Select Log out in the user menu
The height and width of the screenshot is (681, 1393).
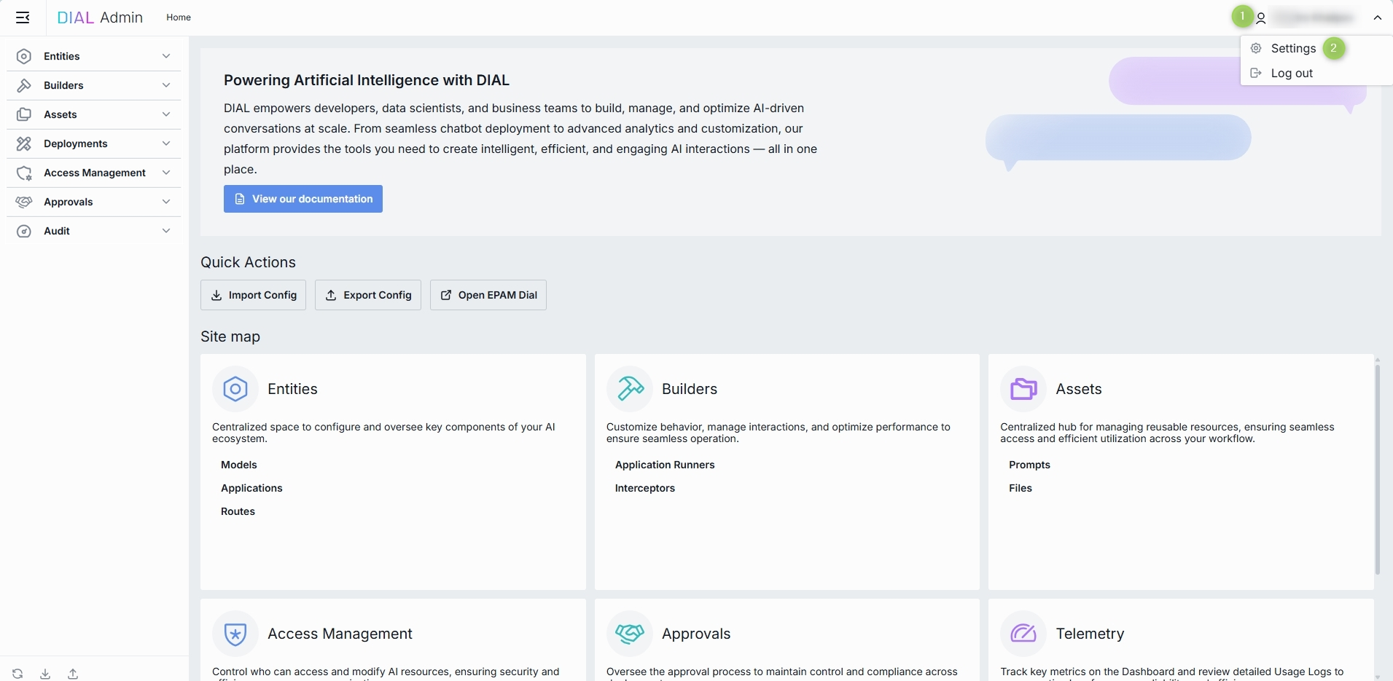[x=1291, y=74]
